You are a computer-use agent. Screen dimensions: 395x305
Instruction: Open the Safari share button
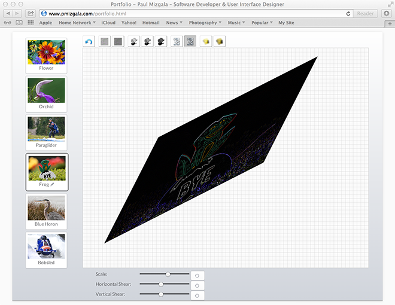click(x=31, y=13)
